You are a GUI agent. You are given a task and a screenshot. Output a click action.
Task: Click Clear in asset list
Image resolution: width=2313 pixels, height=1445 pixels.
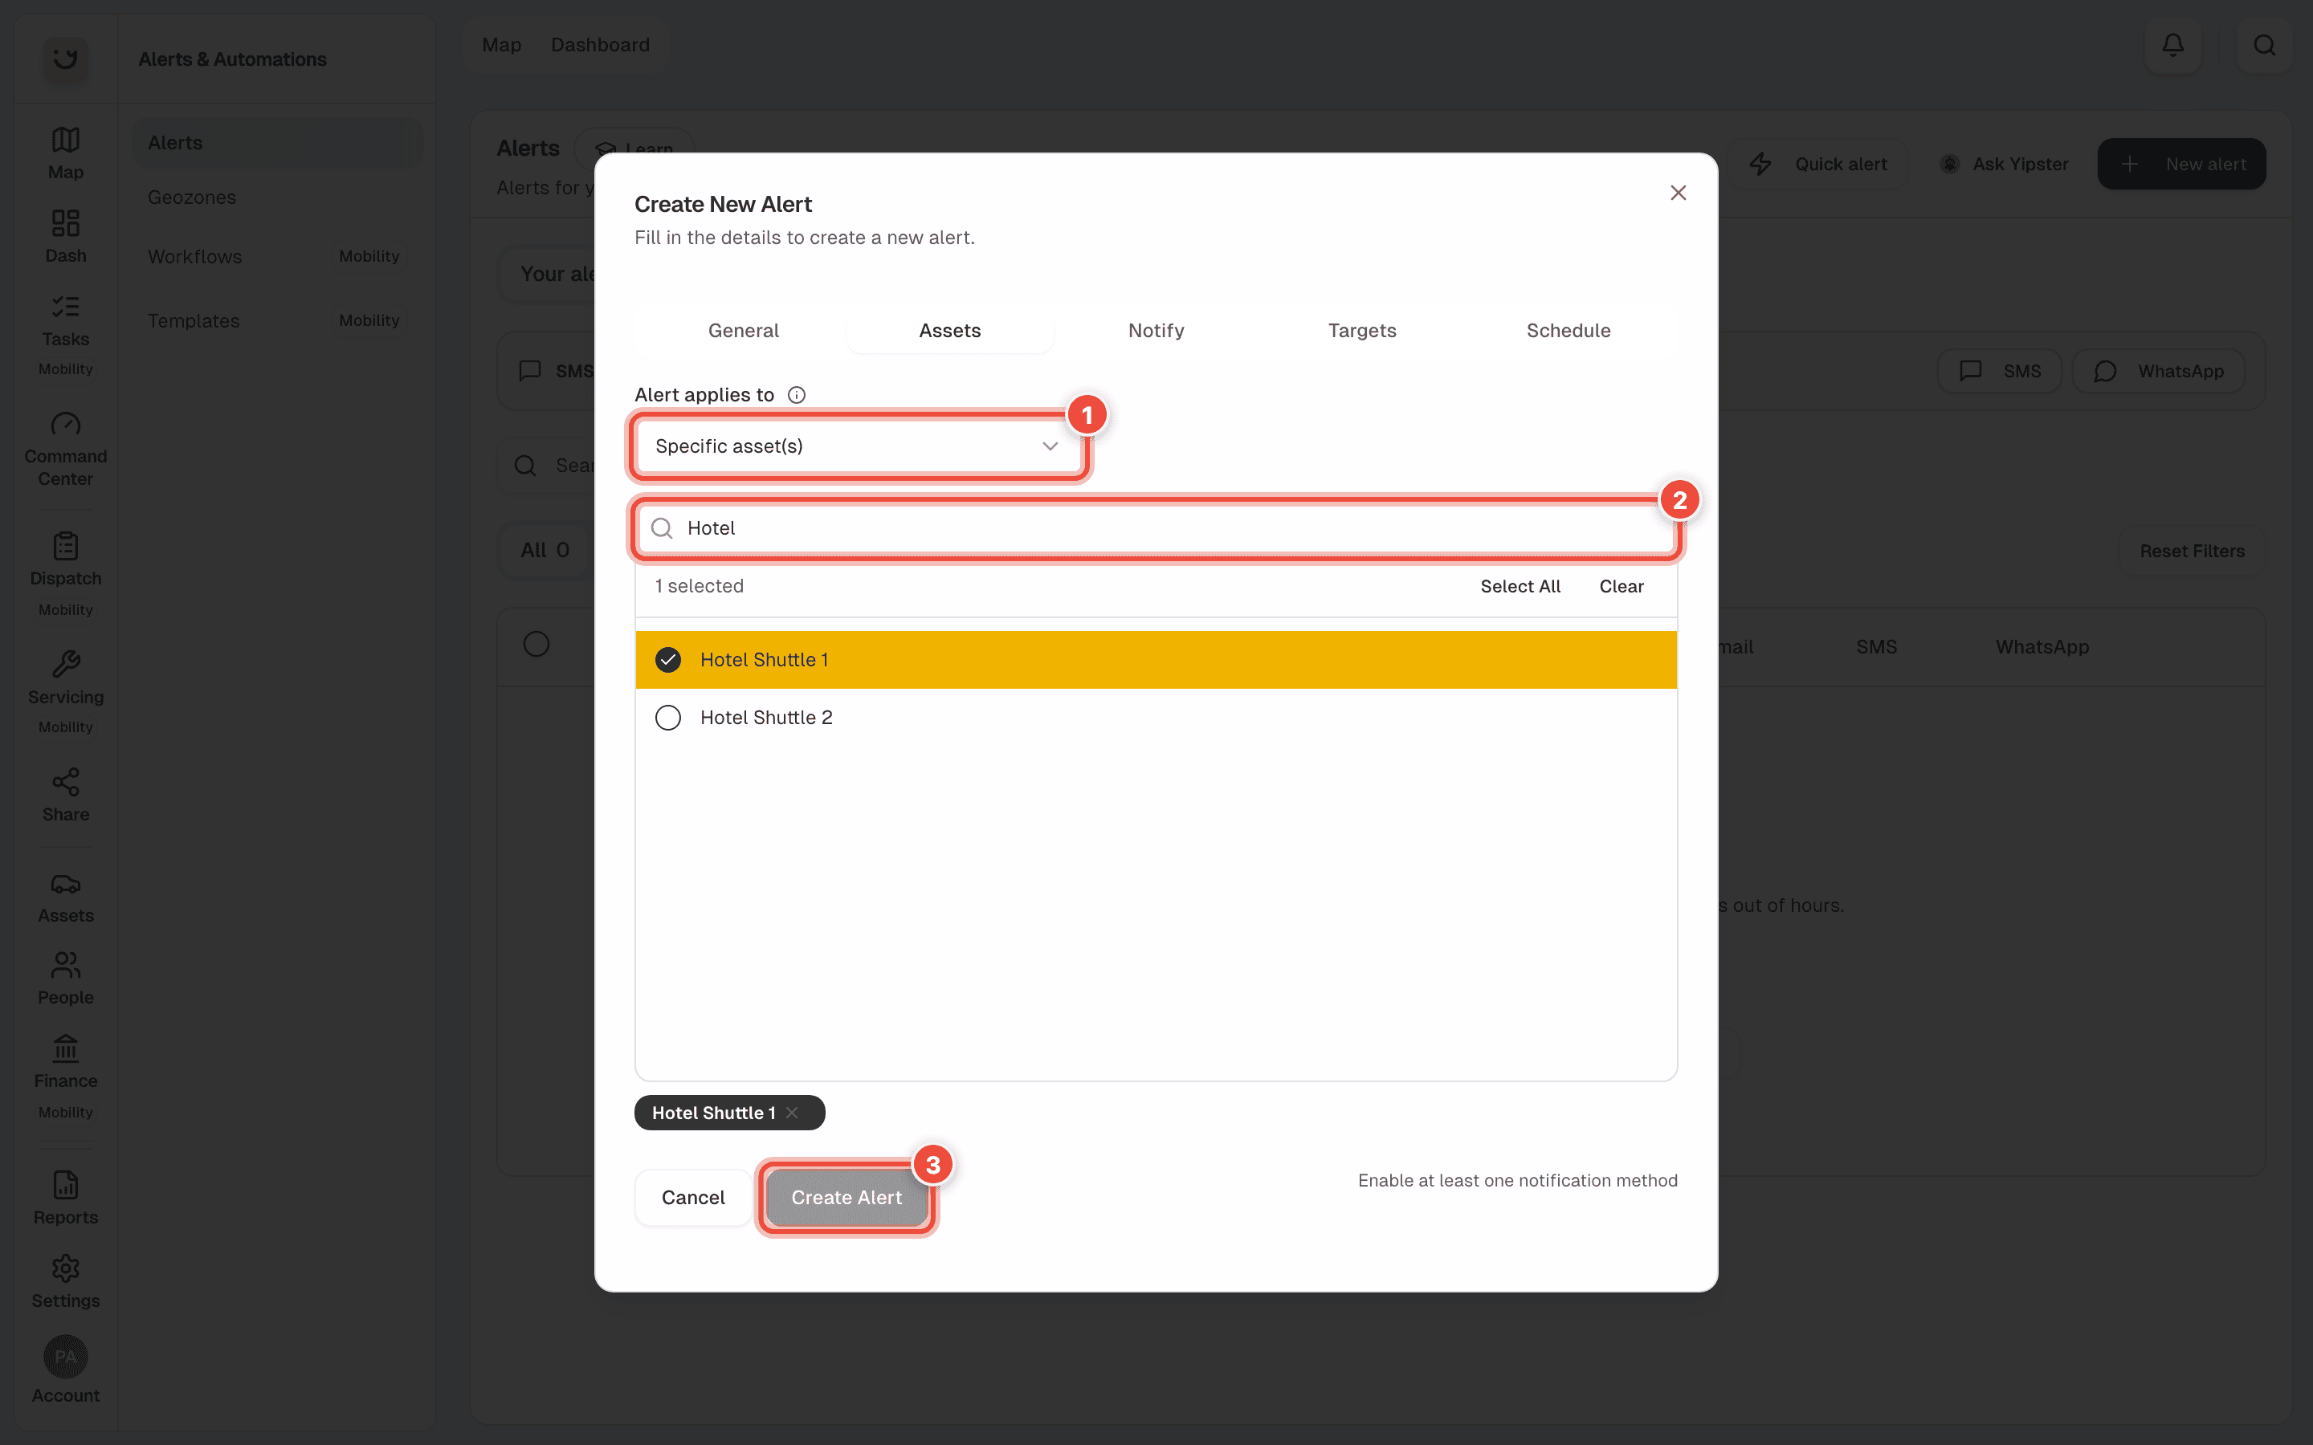tap(1621, 586)
